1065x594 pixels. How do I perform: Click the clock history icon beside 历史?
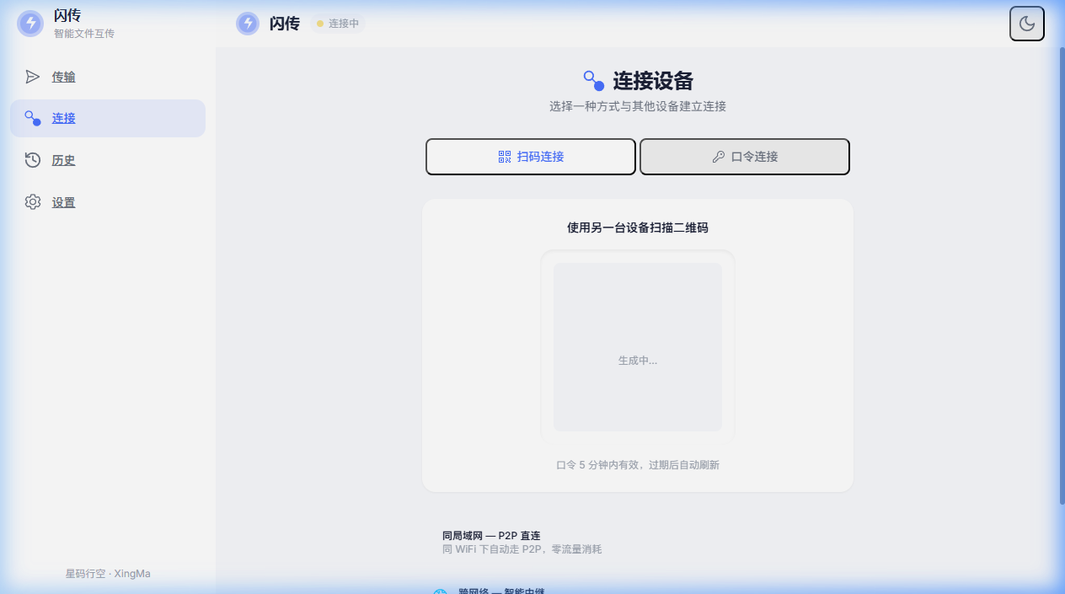tap(33, 160)
